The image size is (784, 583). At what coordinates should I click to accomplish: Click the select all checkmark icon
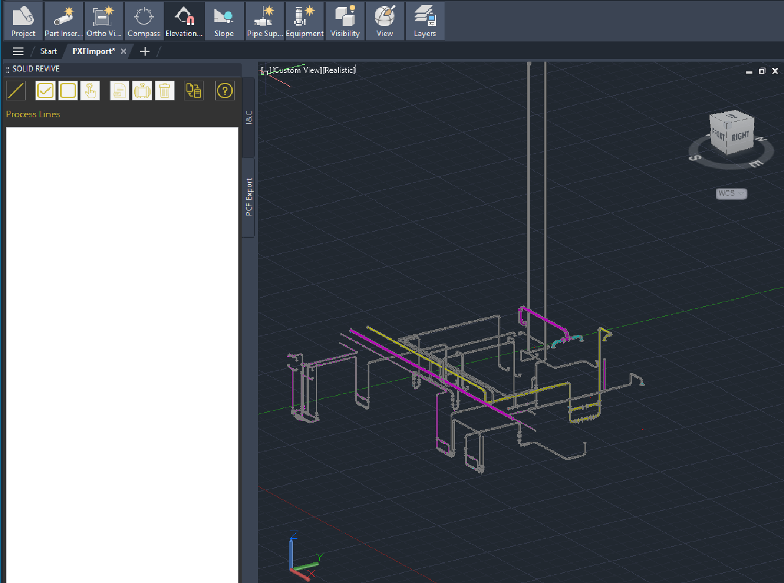coord(45,91)
